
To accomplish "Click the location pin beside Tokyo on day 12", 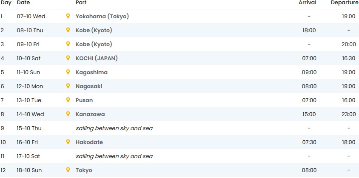I will click(68, 170).
